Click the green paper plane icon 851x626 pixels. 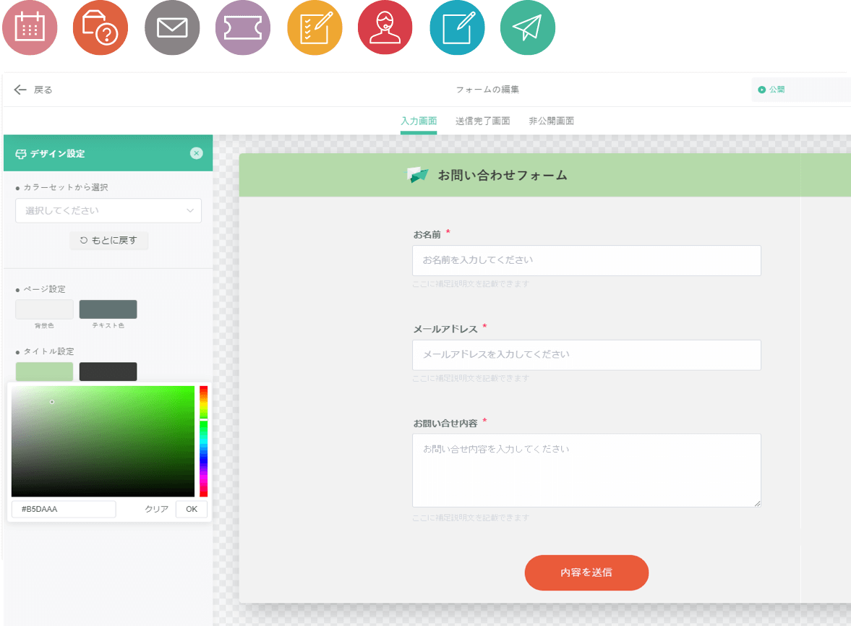pos(528,28)
